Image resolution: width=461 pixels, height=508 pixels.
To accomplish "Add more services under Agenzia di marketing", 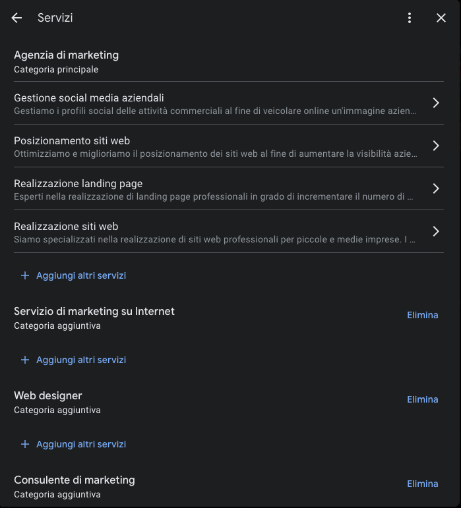I will pyautogui.click(x=80, y=275).
